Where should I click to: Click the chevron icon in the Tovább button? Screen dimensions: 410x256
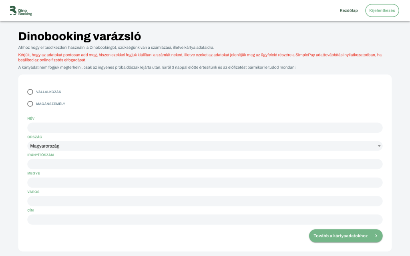pyautogui.click(x=376, y=236)
